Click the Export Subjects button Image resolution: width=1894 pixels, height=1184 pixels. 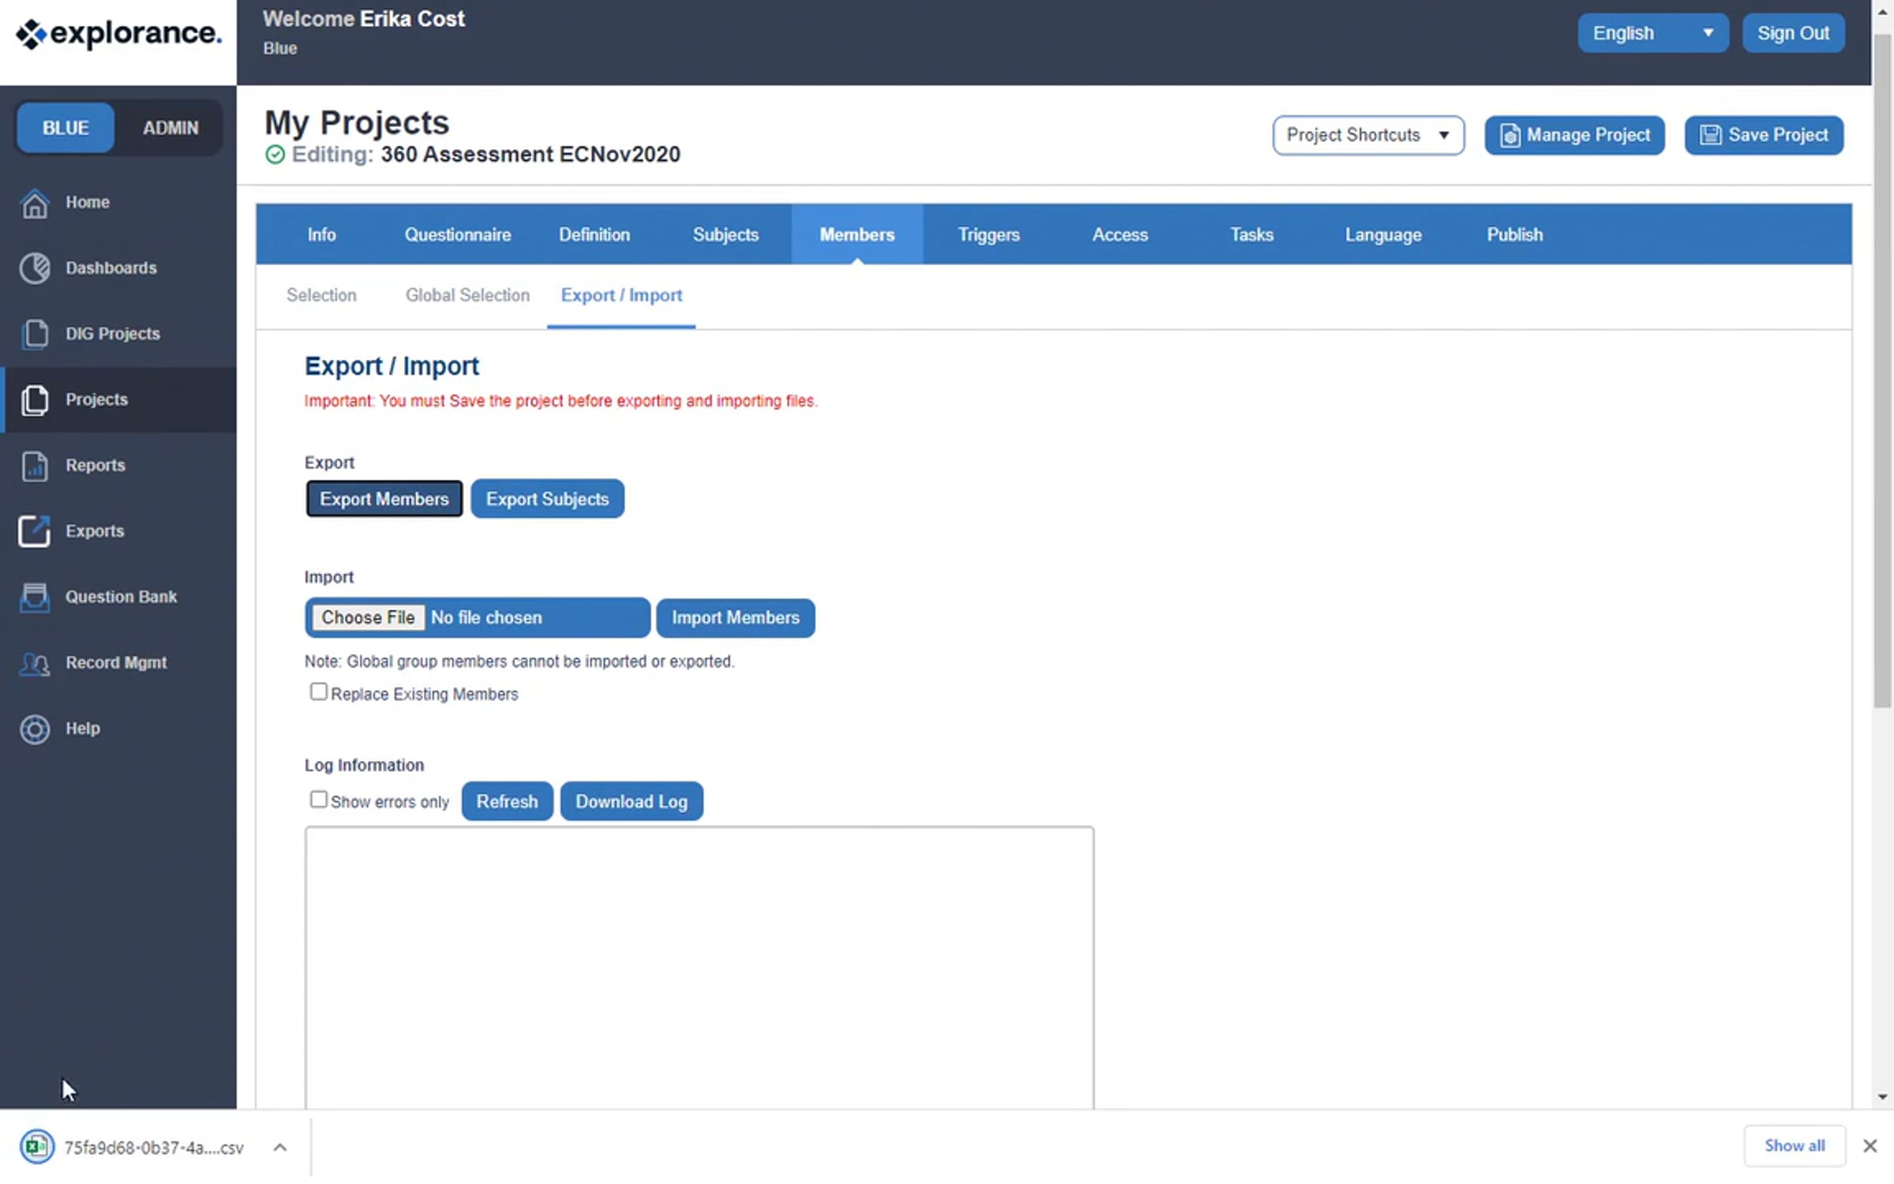[547, 499]
